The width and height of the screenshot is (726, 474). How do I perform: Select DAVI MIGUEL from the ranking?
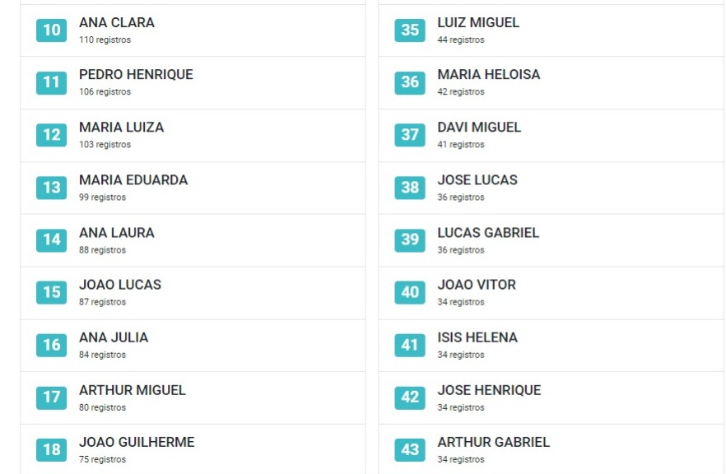pos(479,128)
